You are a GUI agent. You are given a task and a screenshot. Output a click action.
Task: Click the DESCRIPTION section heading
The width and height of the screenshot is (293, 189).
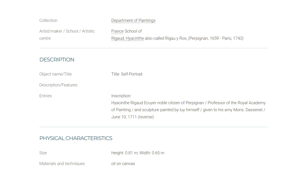[57, 60]
